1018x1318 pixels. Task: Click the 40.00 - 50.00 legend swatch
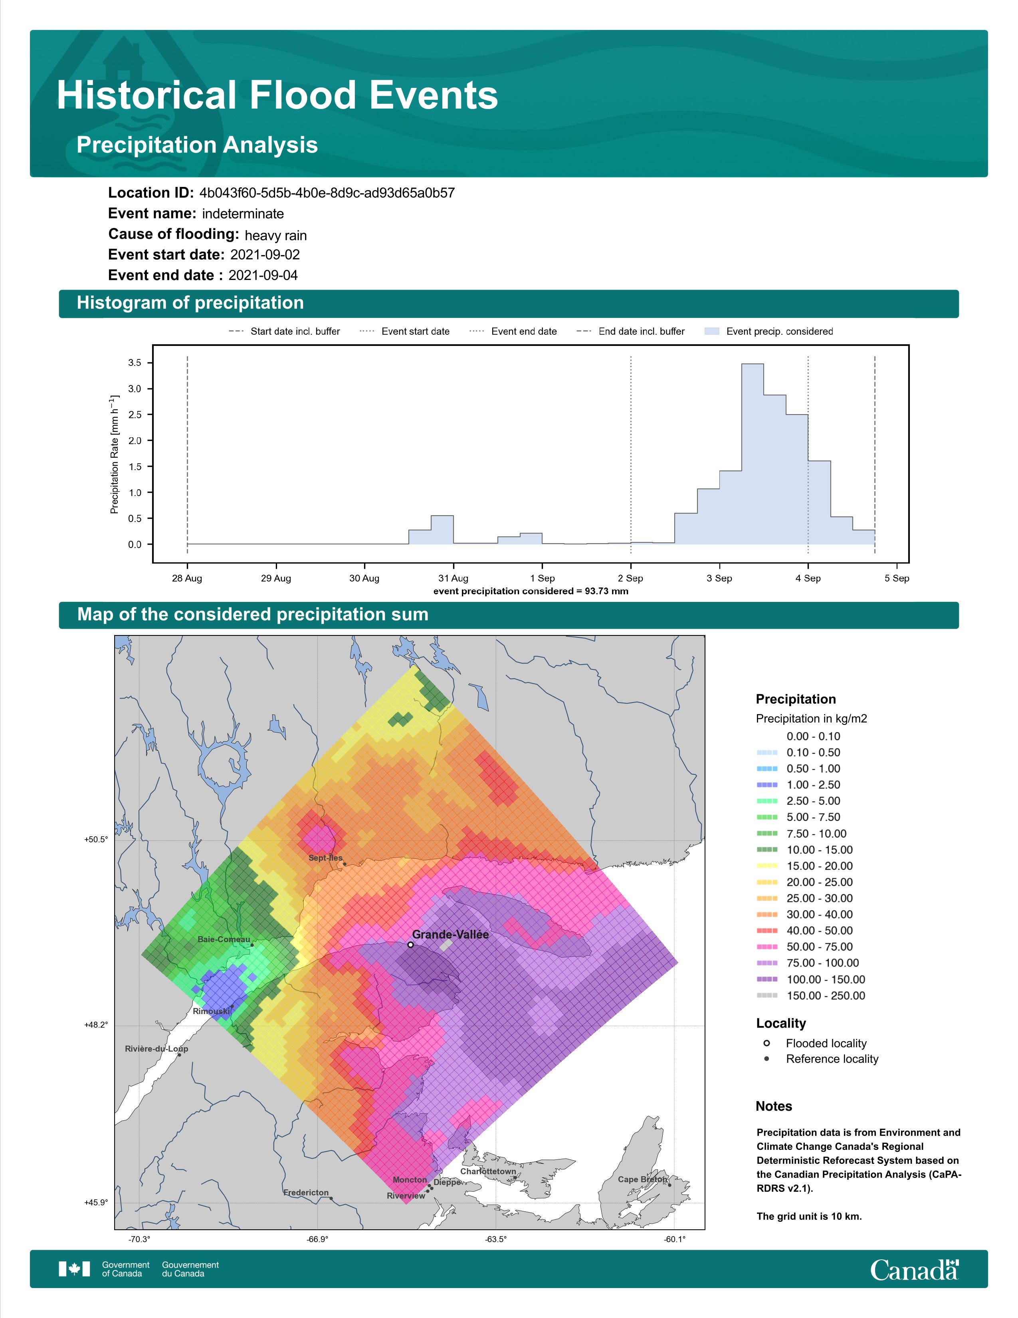(x=766, y=931)
